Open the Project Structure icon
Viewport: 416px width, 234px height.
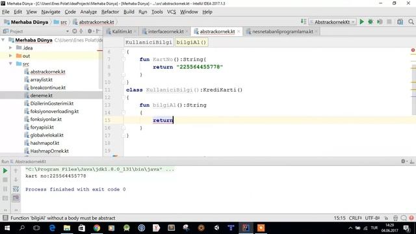click(x=400, y=22)
